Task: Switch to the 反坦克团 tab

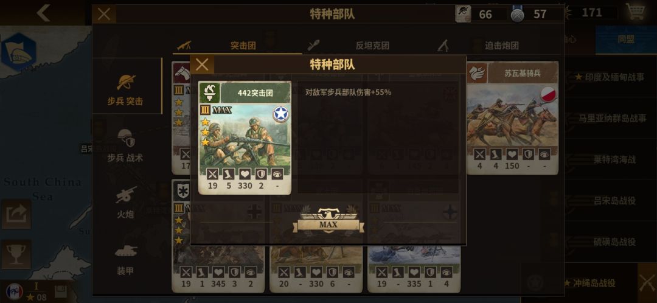Action: 372,45
